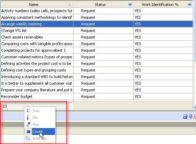Click the Average icon in summary menu
196x144 pixels.
pos(28,138)
